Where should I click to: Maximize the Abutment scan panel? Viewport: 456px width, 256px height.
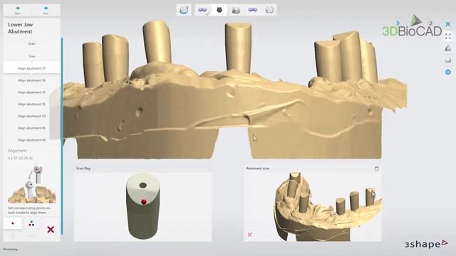coord(377,169)
